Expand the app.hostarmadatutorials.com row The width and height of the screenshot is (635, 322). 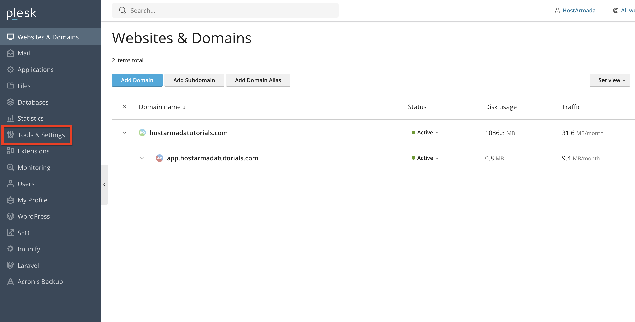click(x=142, y=158)
